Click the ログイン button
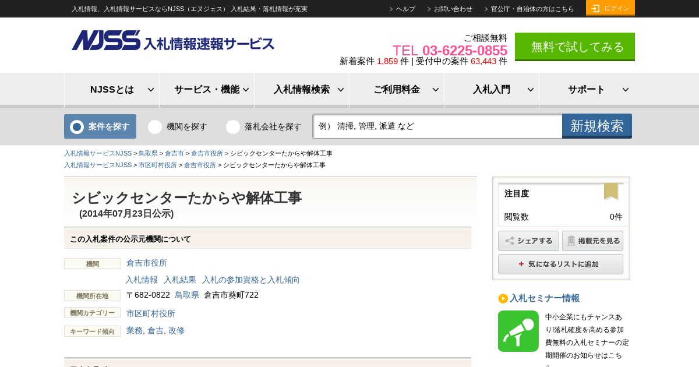699x367 pixels. point(610,8)
